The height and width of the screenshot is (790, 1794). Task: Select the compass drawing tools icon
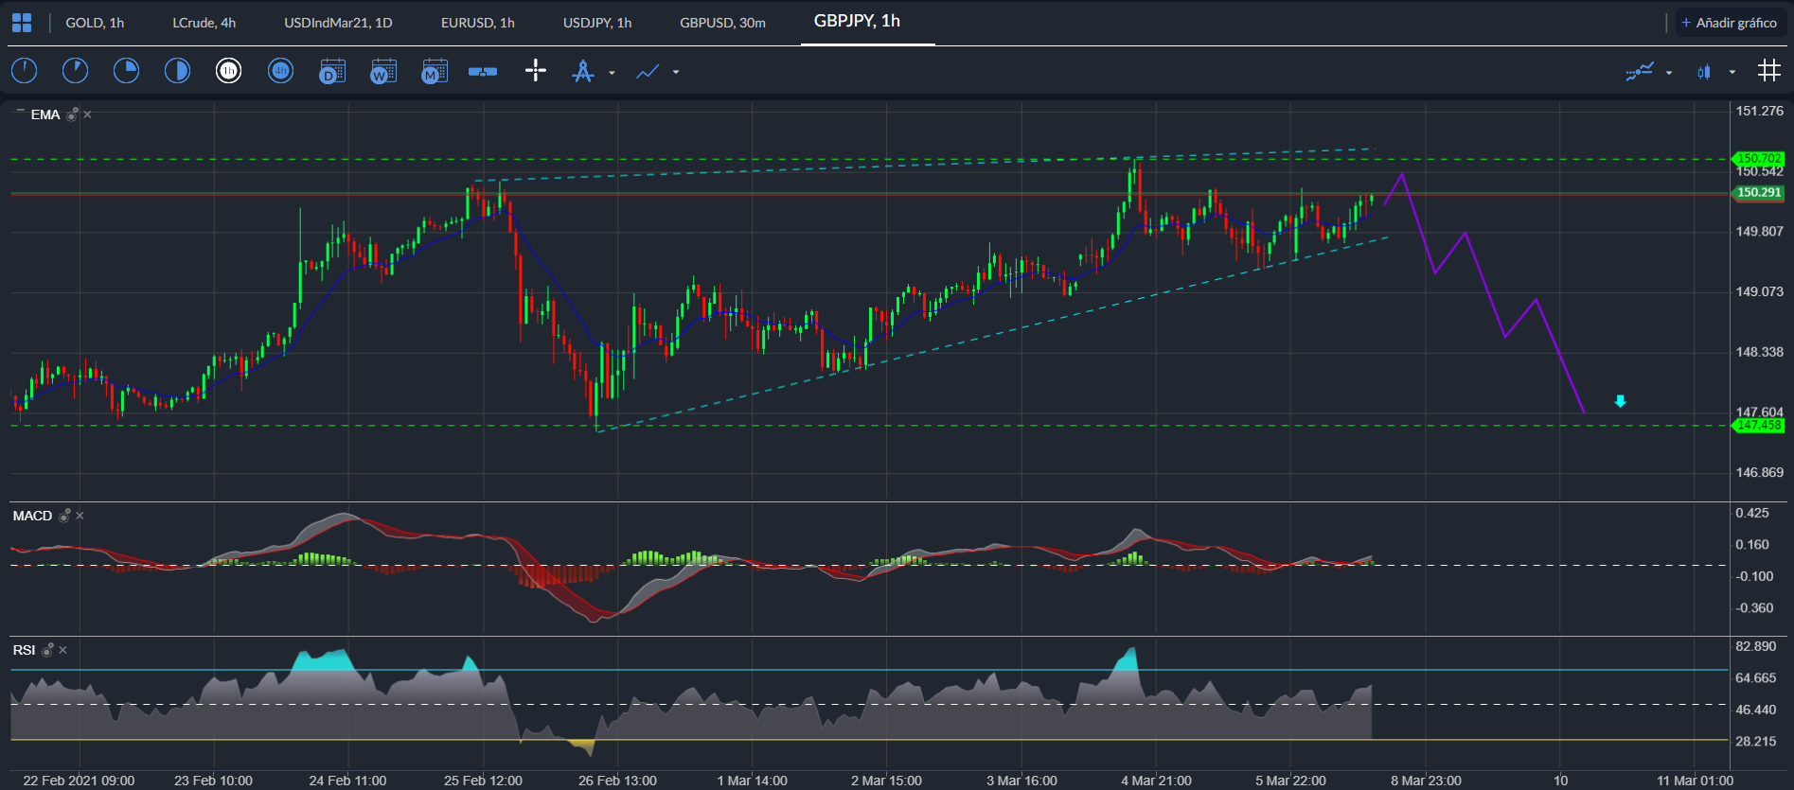click(583, 71)
